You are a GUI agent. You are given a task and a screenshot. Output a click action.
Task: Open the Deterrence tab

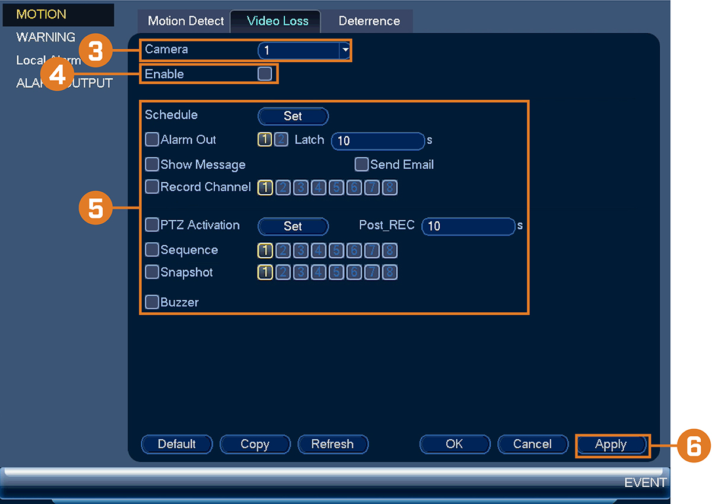click(369, 21)
